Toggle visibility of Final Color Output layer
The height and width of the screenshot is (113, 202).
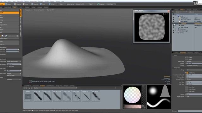pos(173,20)
